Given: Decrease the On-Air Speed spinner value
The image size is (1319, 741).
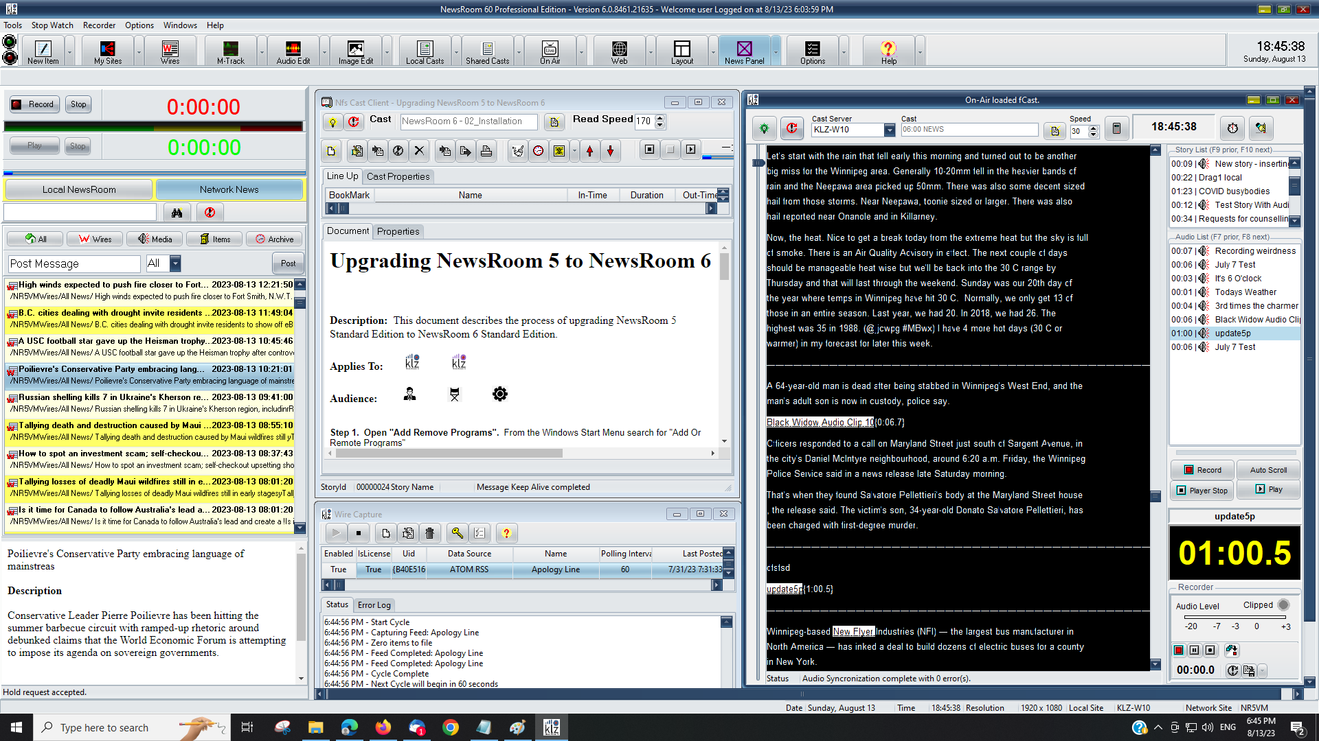Looking at the screenshot, I should click(x=1094, y=134).
